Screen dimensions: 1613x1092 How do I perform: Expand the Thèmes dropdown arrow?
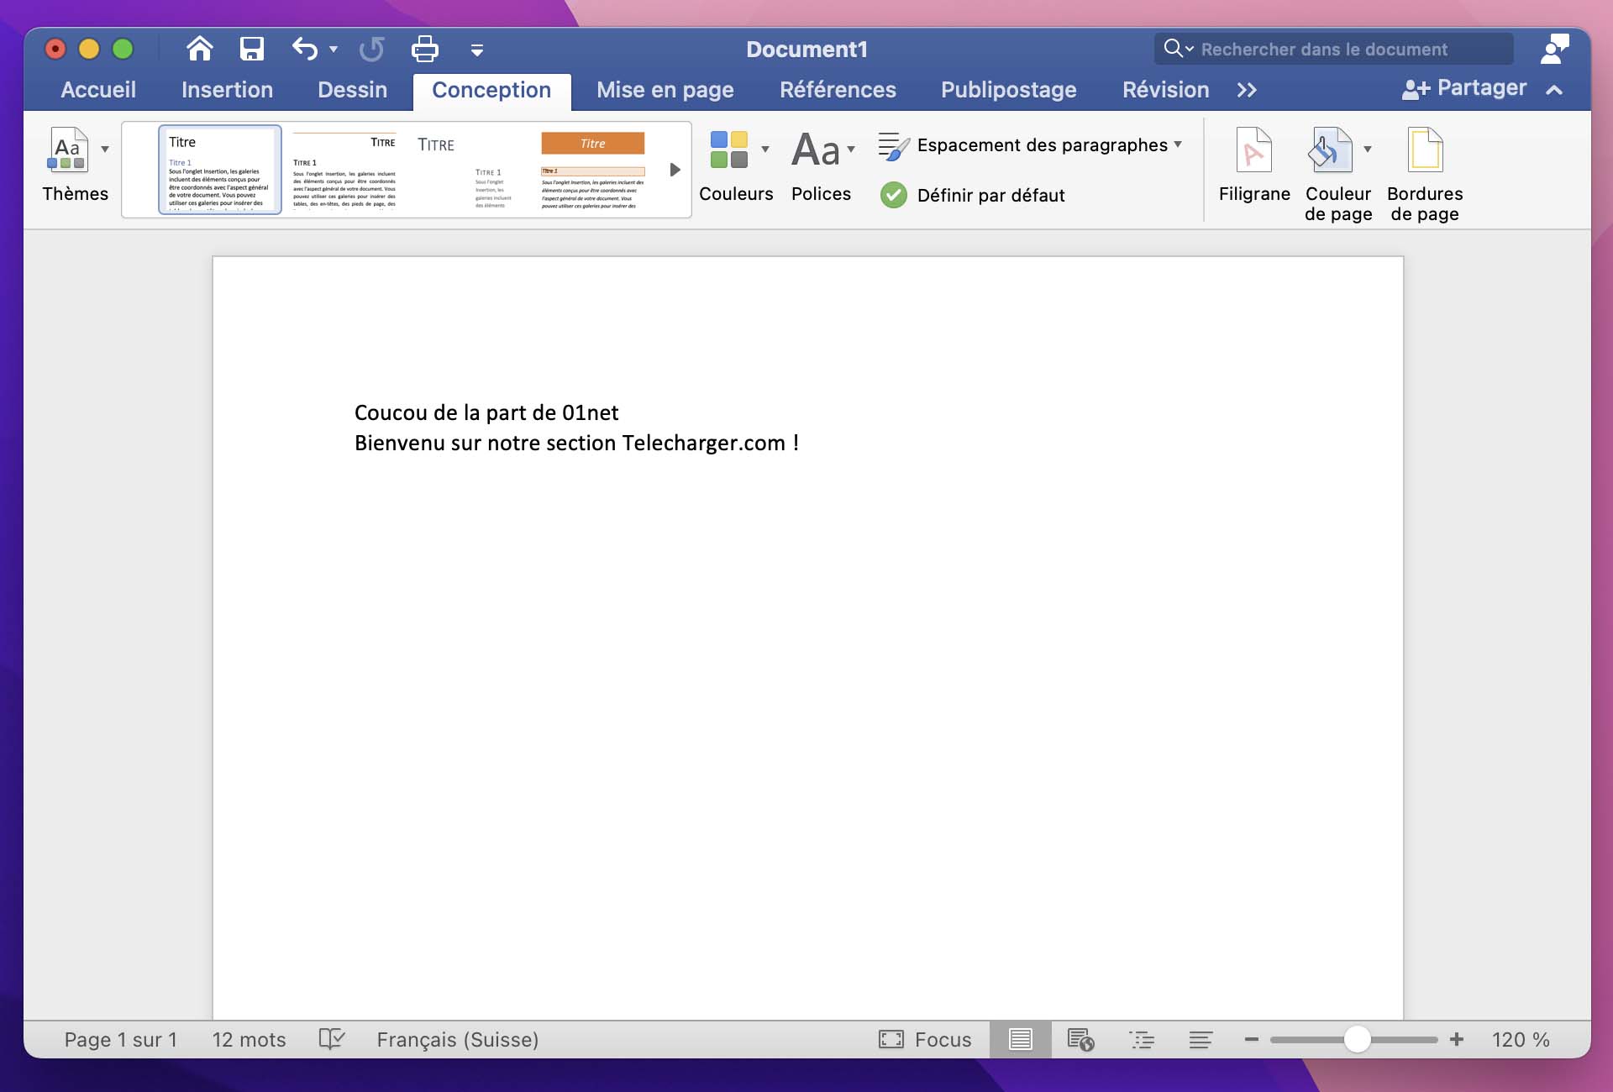pos(105,150)
